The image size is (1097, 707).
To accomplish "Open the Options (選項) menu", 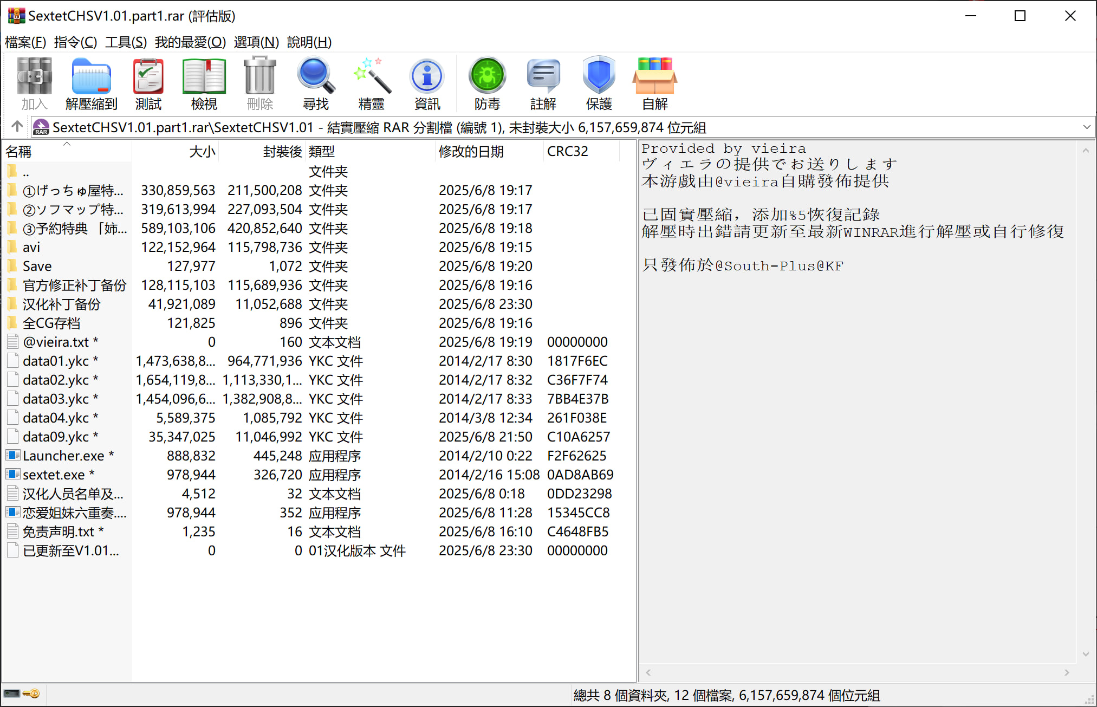I will [256, 42].
